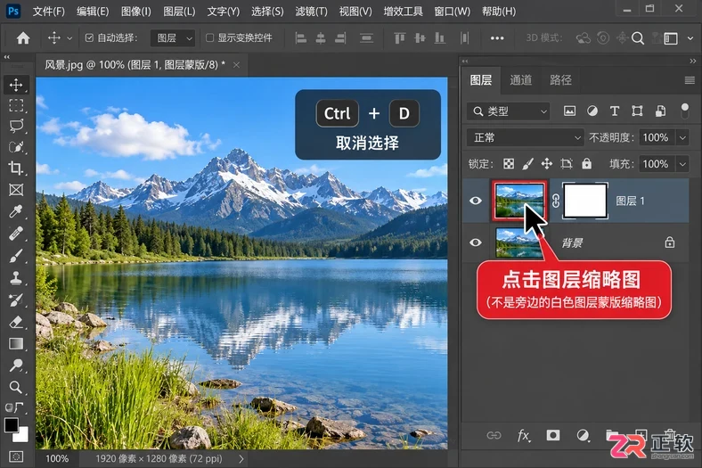
Task: Select the Quick Selection tool
Action: pyautogui.click(x=16, y=147)
